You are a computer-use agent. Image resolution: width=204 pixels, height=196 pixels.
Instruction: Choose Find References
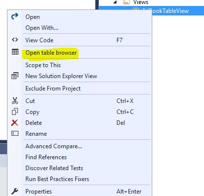click(46, 157)
